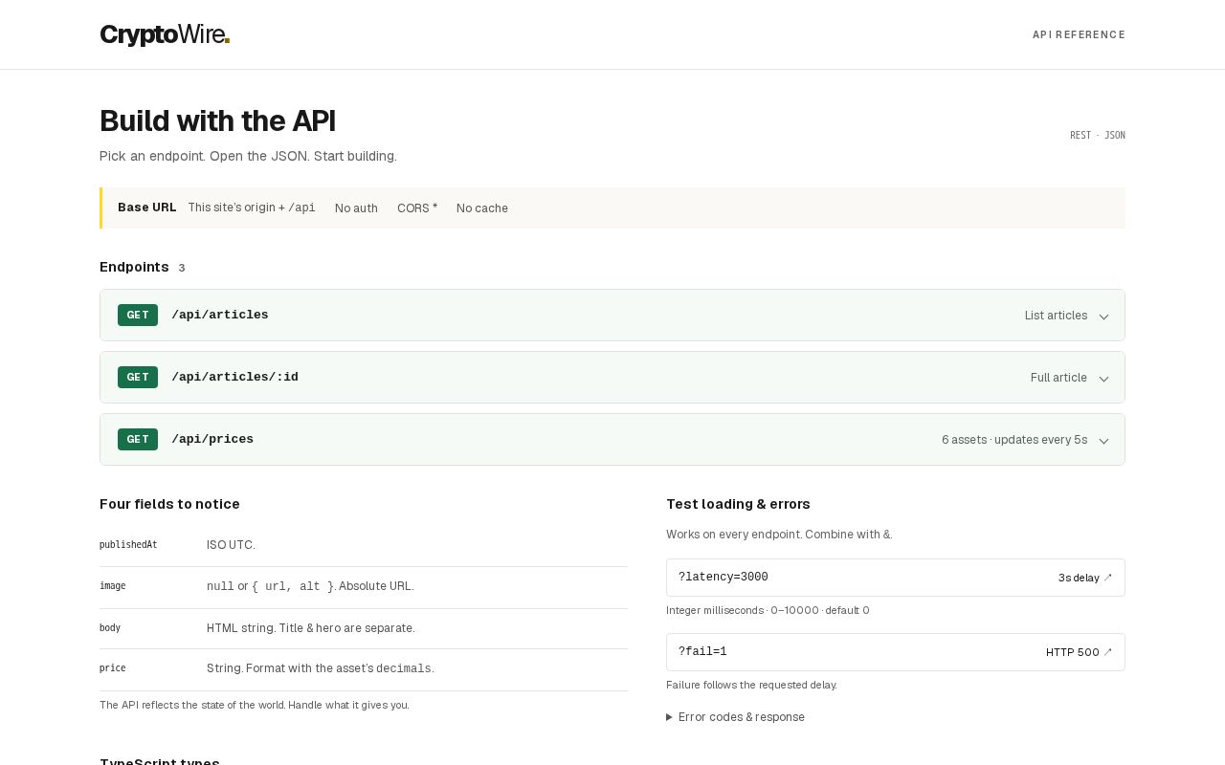
Task: Click the 'Four fields to notice' heading
Action: coord(169,504)
